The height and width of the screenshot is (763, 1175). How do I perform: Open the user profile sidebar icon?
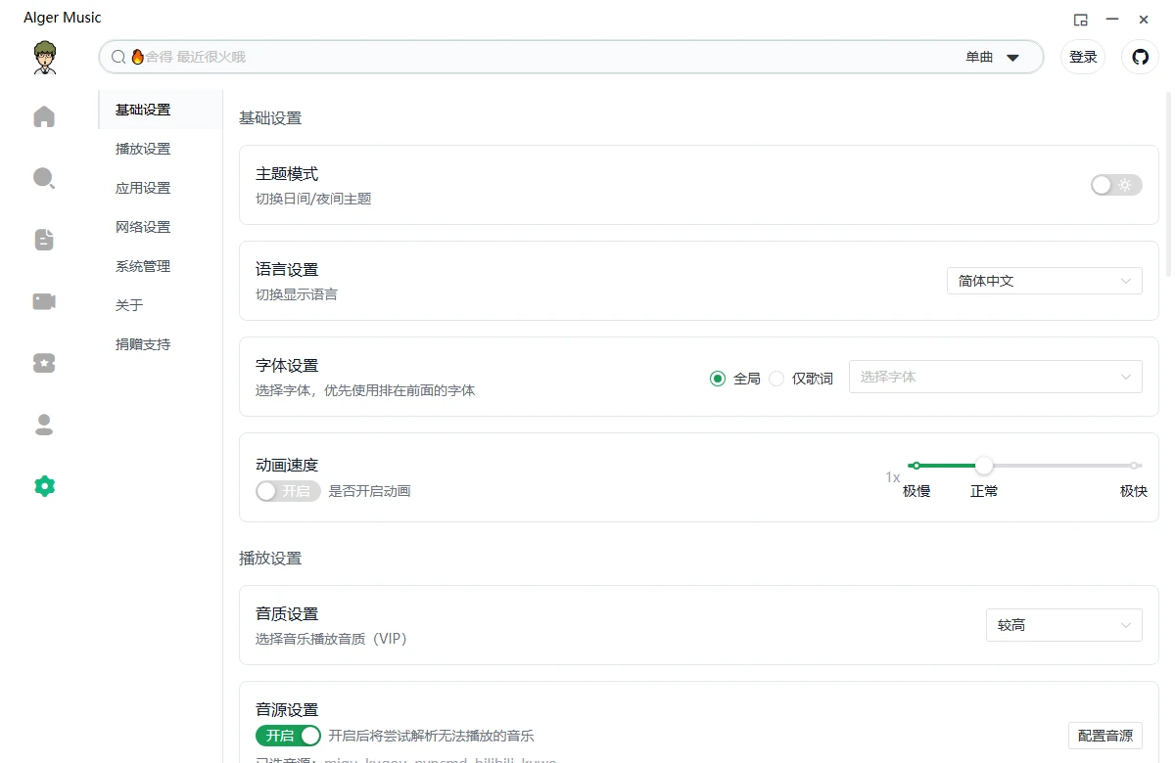coord(44,425)
